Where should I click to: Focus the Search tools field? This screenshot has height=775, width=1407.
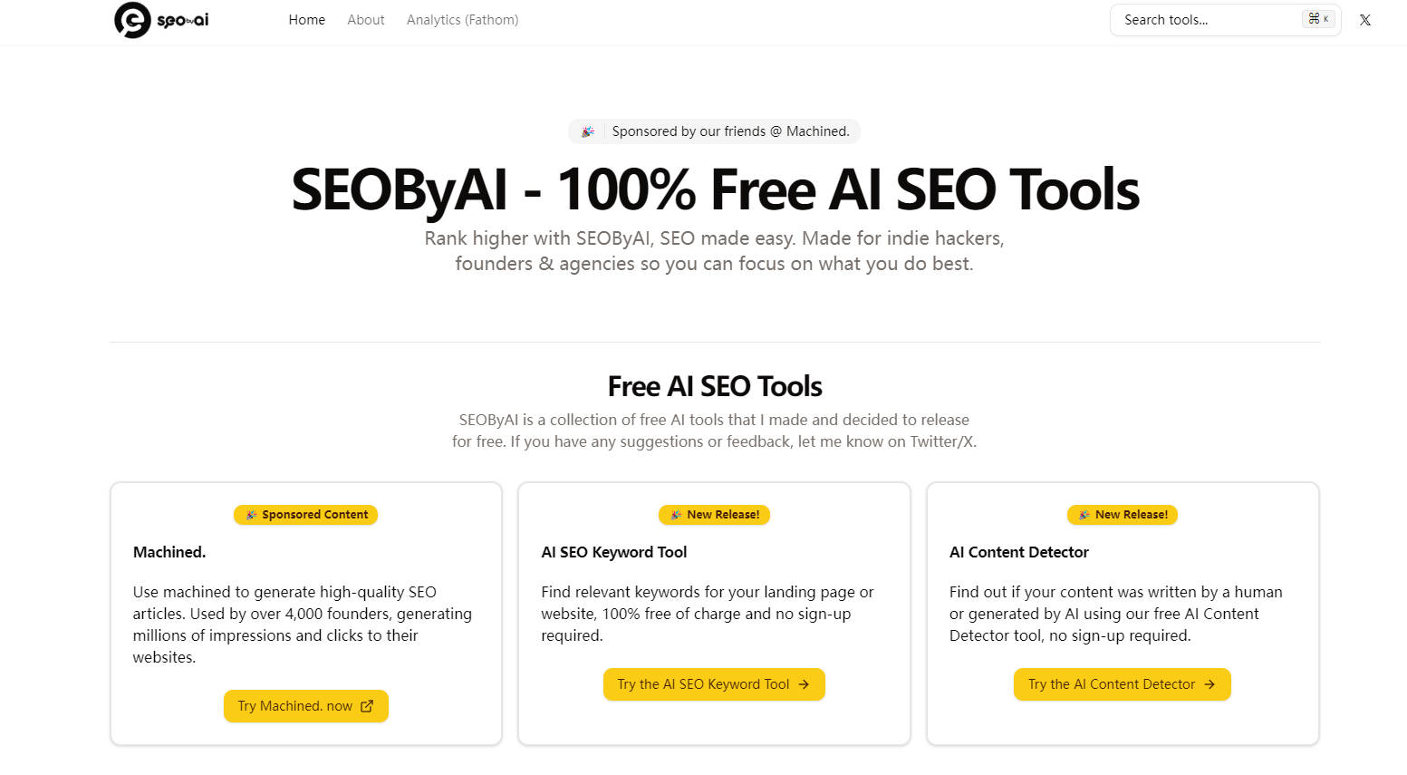pyautogui.click(x=1225, y=20)
